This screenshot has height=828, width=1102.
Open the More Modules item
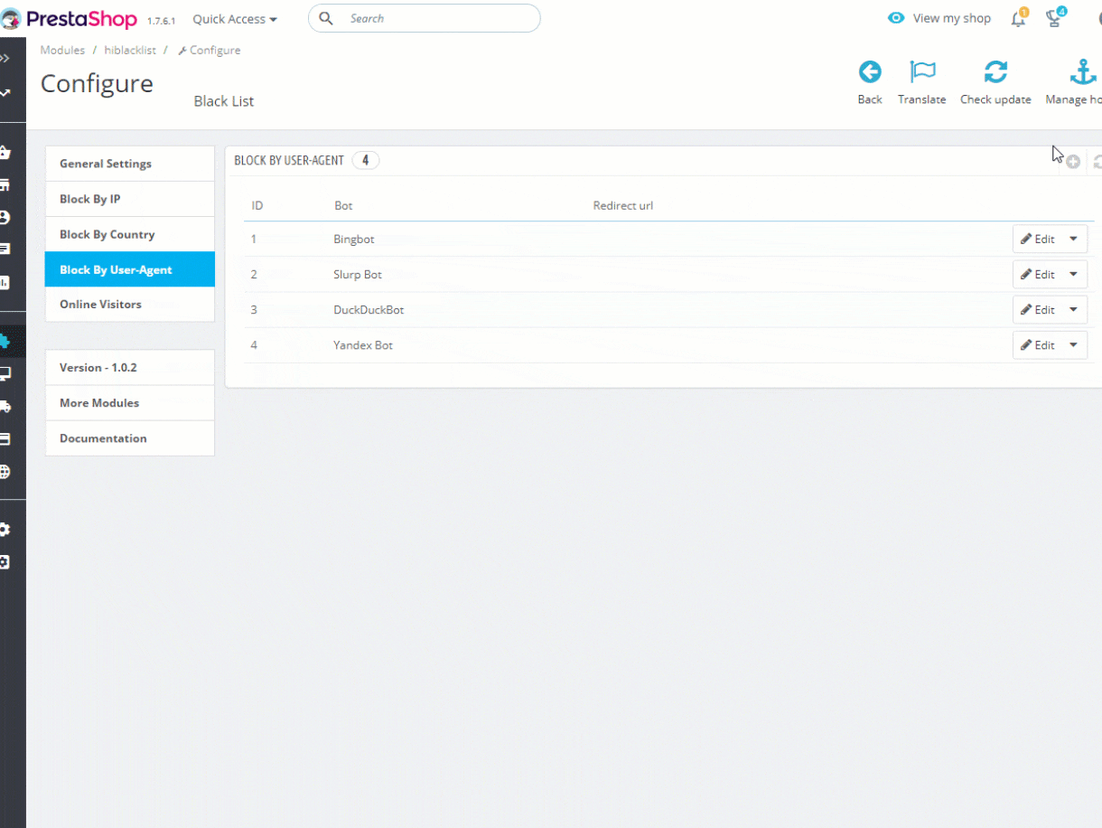[x=130, y=403]
